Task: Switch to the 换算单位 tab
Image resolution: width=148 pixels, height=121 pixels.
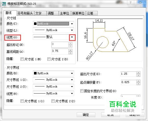Action: point(78,13)
